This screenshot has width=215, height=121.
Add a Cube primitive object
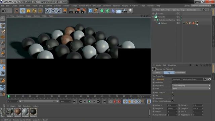(90, 11)
